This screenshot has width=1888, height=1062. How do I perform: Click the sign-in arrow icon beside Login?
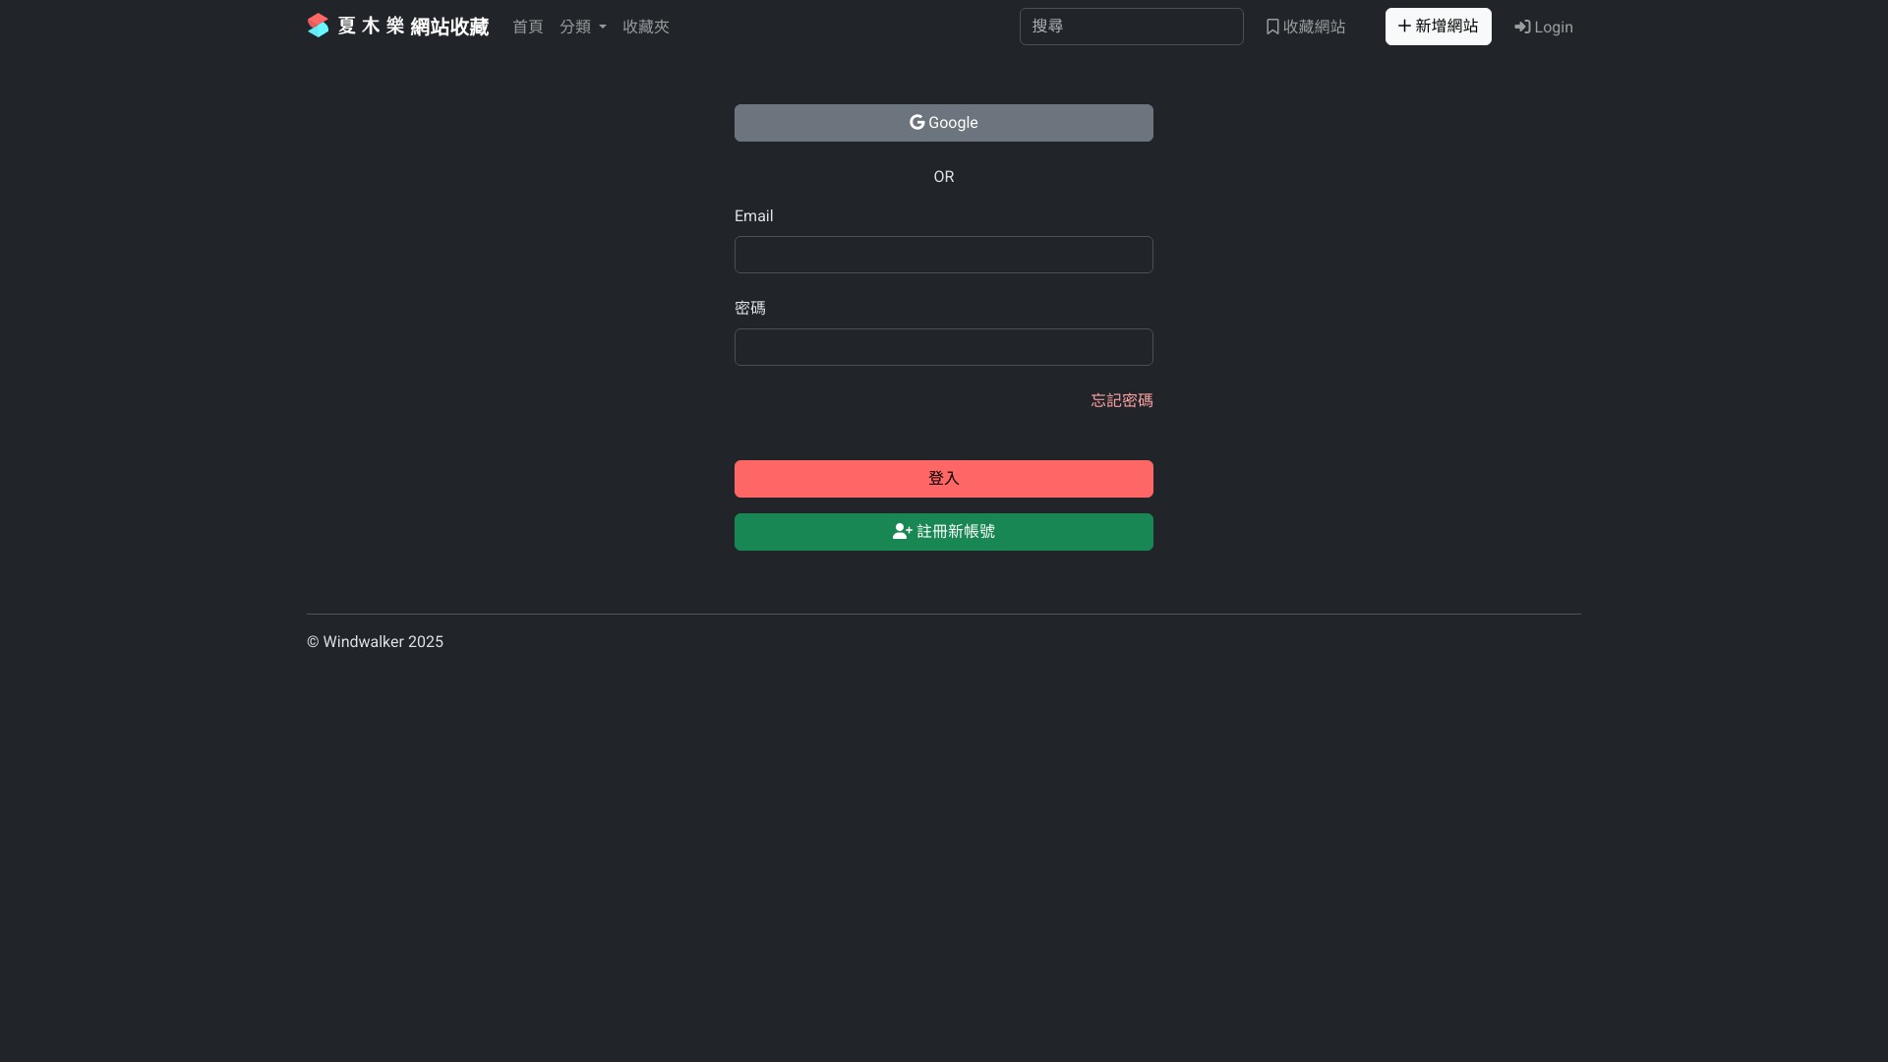pos(1522,27)
